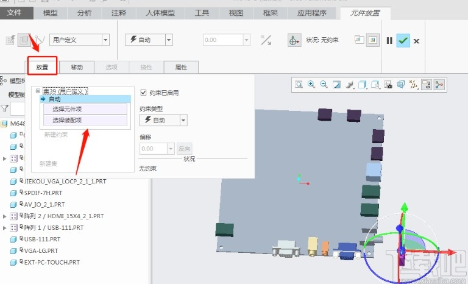This screenshot has width=468, height=284.
Task: Expand the third pattern node in model tree
Action: coord(4,158)
